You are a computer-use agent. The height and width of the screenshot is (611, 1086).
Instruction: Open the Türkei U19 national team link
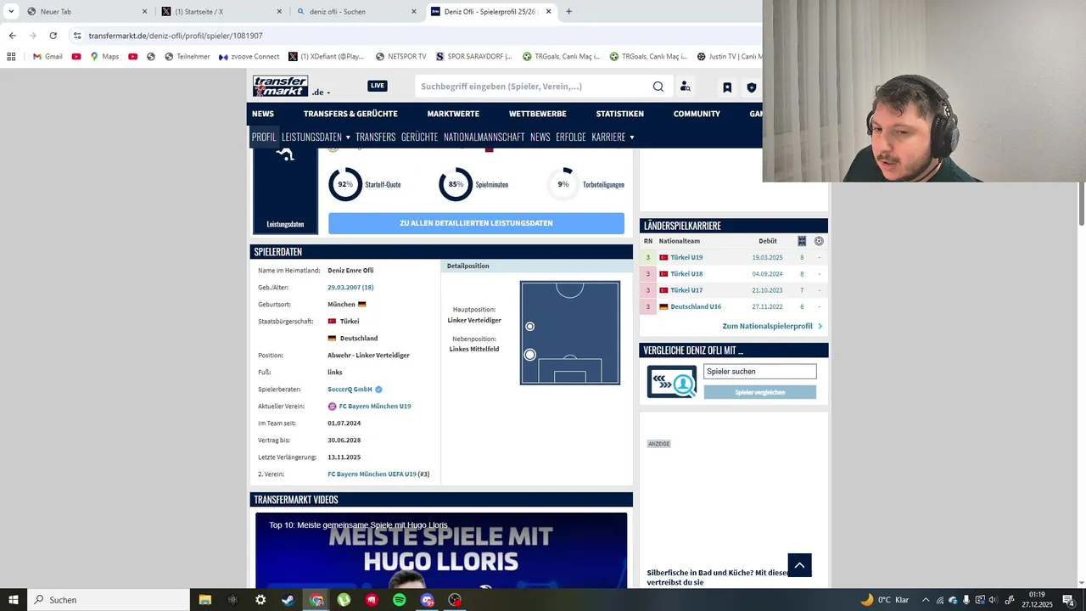(686, 257)
